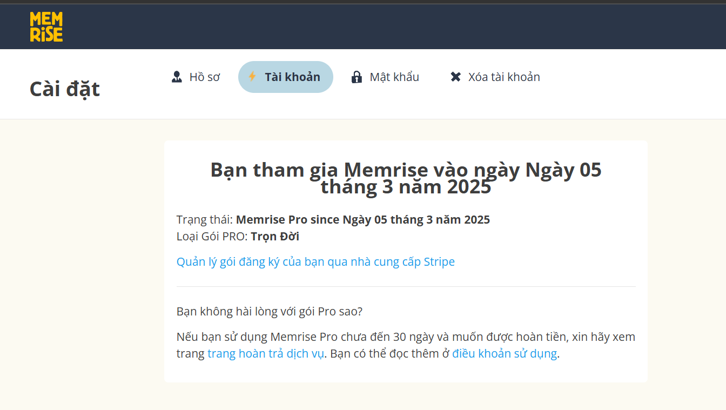Image resolution: width=726 pixels, height=410 pixels.
Task: Click the X icon beside Xóa tài khoản
Action: (456, 77)
